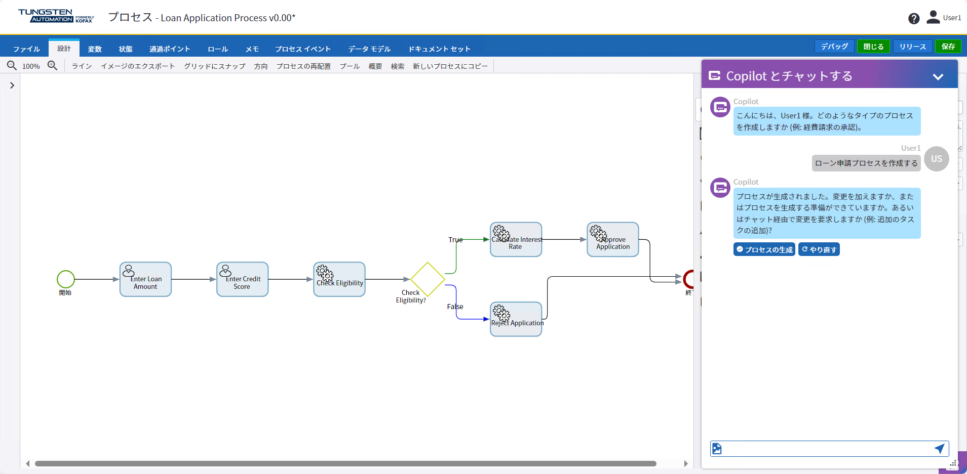
Task: Select the Check Eligibility? decision diamond
Action: (428, 279)
